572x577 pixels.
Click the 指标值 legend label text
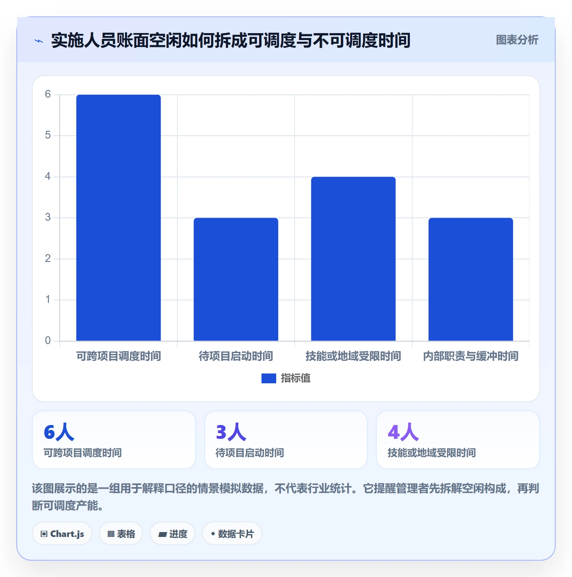296,378
